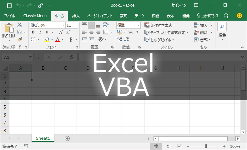Image resolution: width=247 pixels, height=150 pixels.
Task: Click the zoom slider handle
Action: point(206,146)
